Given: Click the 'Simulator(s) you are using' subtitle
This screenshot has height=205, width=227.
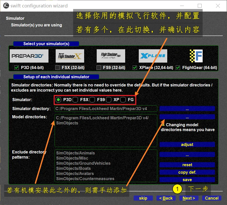Looking at the screenshot, I should point(36,25).
